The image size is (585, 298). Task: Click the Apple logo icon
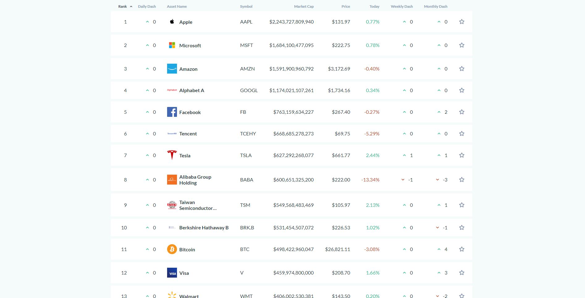(x=172, y=22)
